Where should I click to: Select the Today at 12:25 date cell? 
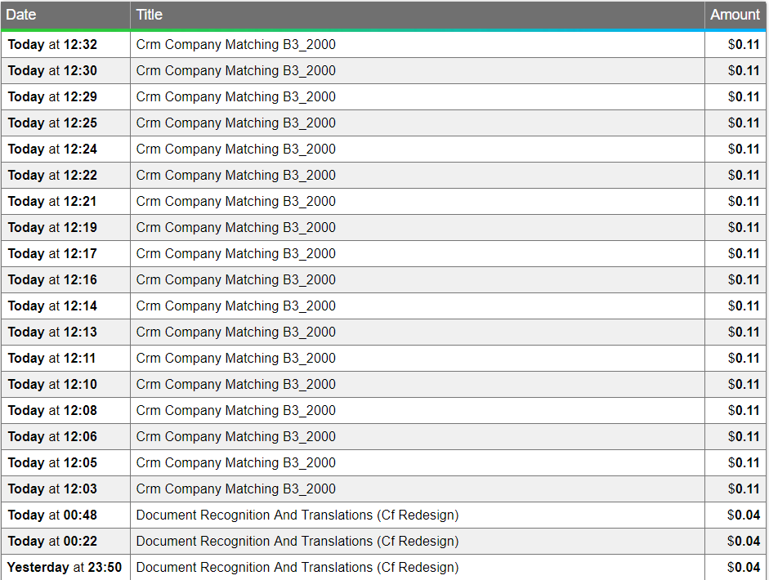[x=52, y=123]
